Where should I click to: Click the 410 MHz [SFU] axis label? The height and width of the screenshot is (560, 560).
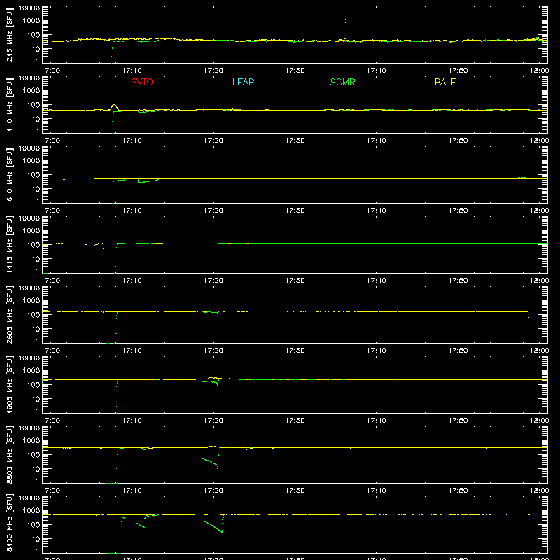click(10, 104)
